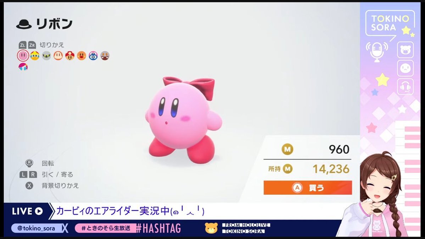The image size is (425, 239).
Task: Click the bear face overlay icon
Action: tap(405, 50)
